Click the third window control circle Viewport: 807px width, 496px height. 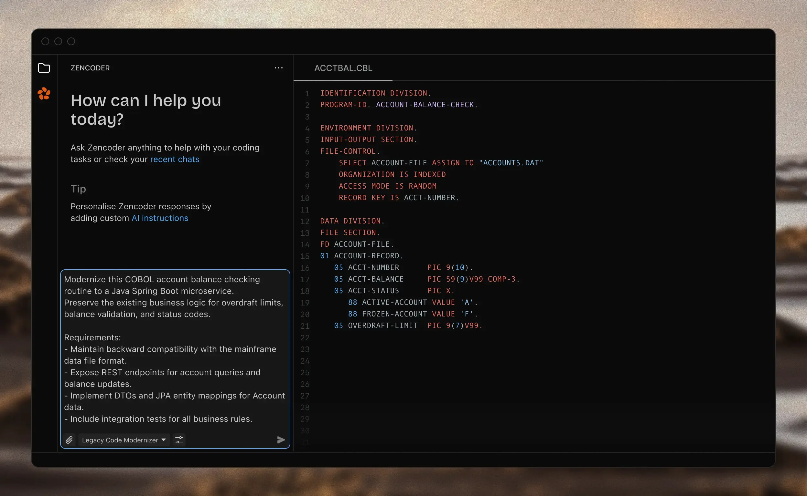coord(71,41)
